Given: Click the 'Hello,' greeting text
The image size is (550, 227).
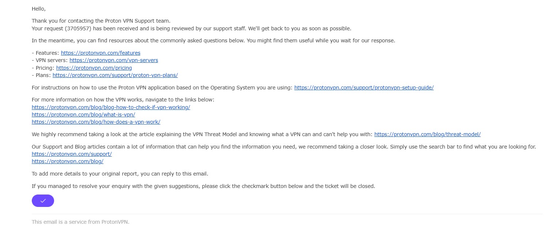Looking at the screenshot, I should [39, 9].
